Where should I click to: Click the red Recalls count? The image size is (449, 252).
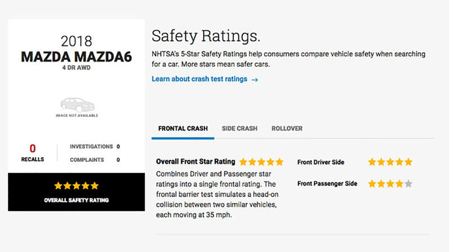pyautogui.click(x=33, y=149)
